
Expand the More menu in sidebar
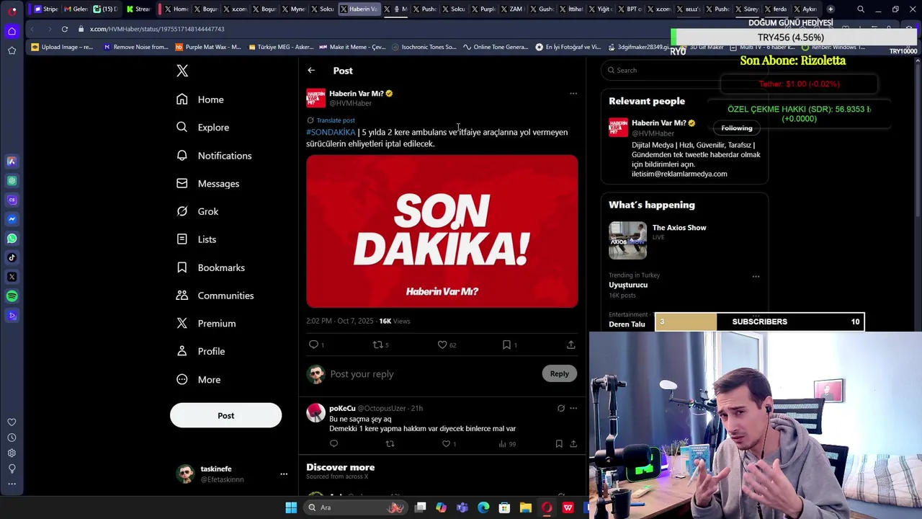click(199, 380)
